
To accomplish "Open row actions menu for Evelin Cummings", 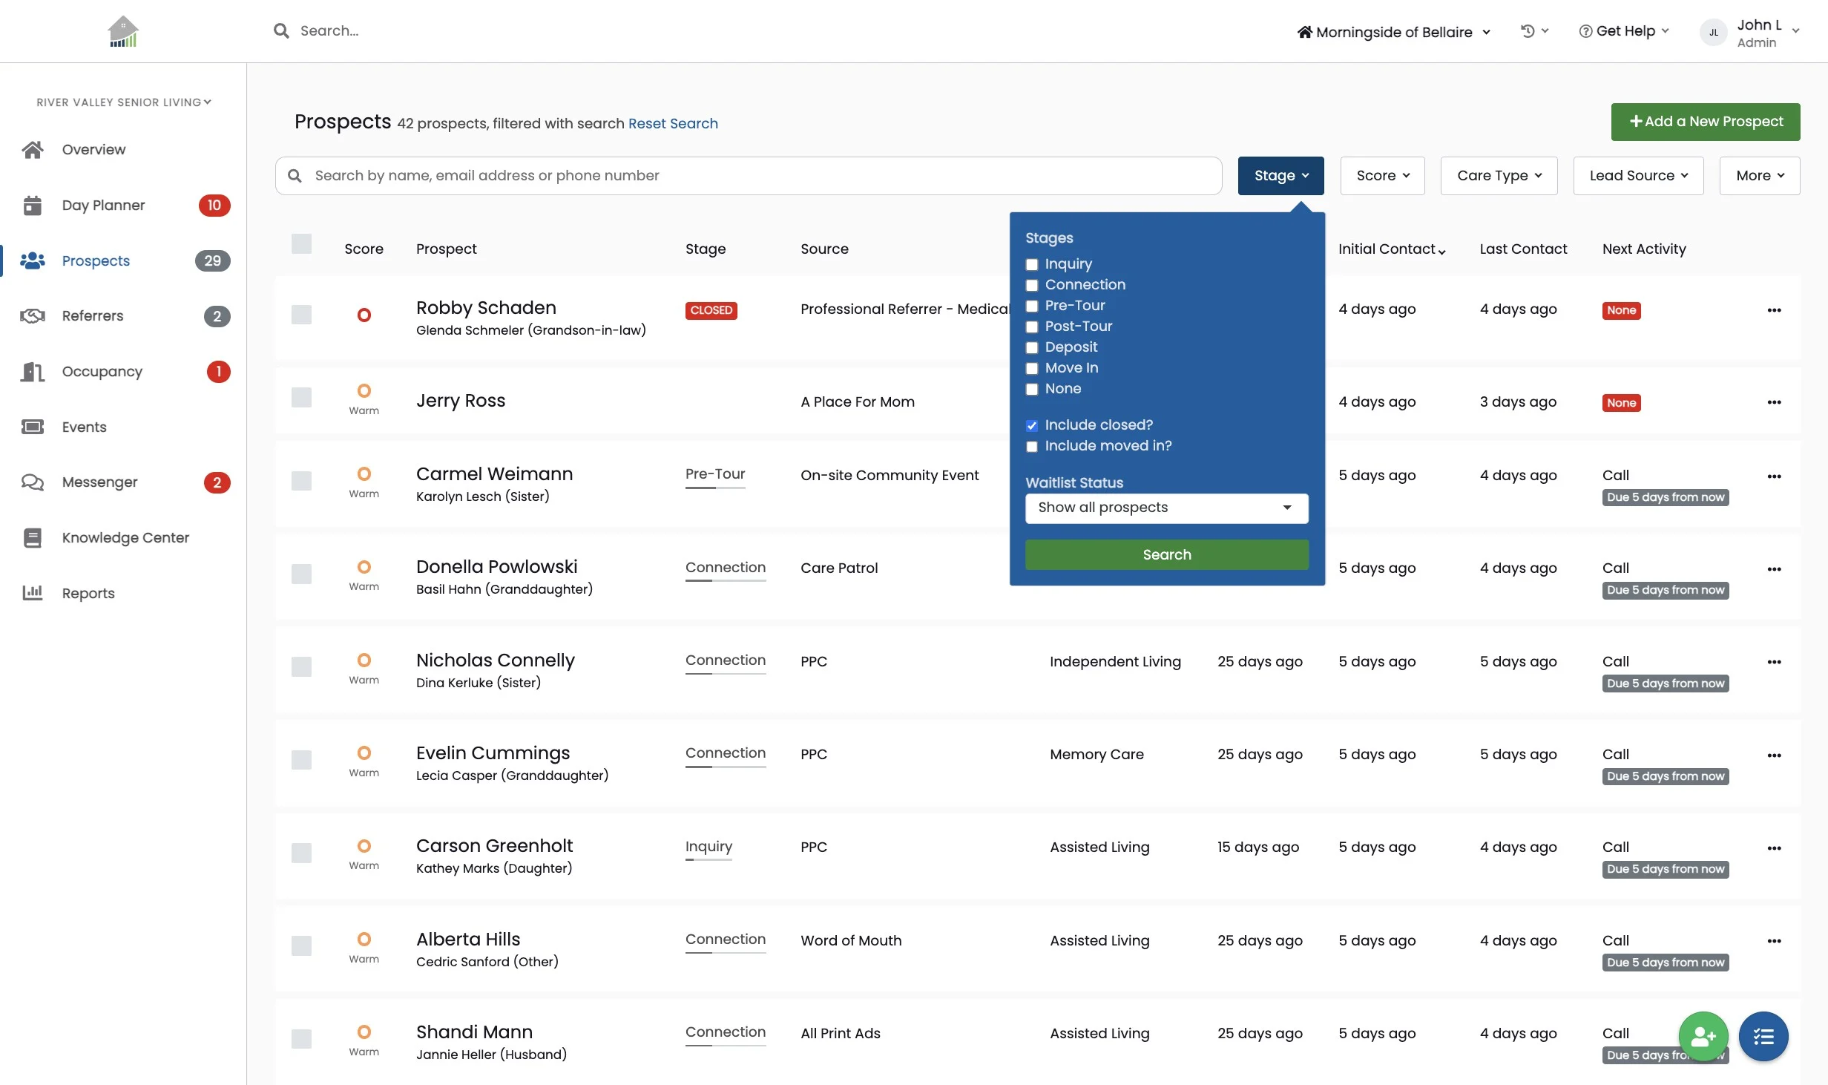I will tap(1775, 755).
